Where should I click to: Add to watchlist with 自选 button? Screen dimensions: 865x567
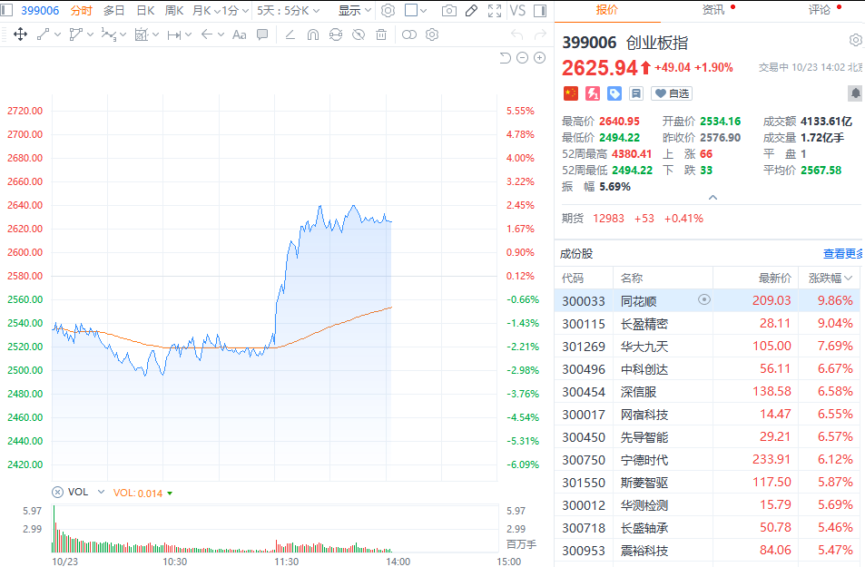point(672,93)
